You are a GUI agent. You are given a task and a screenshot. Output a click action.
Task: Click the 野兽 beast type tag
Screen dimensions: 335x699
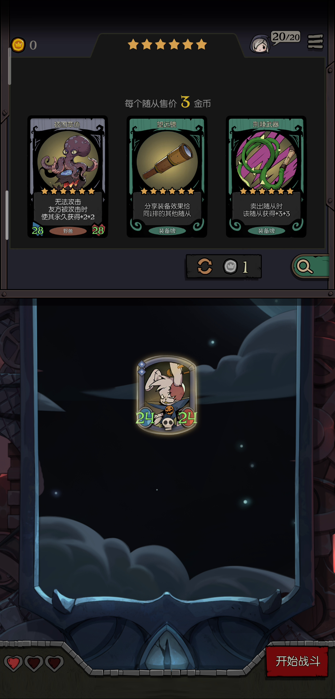68,231
